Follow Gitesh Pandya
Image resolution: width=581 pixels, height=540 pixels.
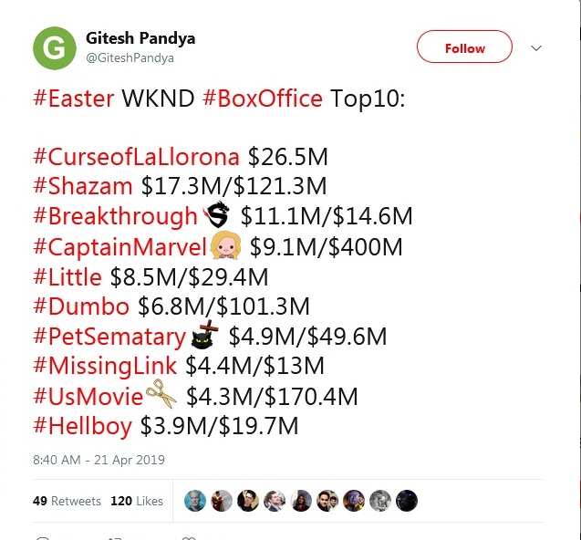[x=464, y=47]
